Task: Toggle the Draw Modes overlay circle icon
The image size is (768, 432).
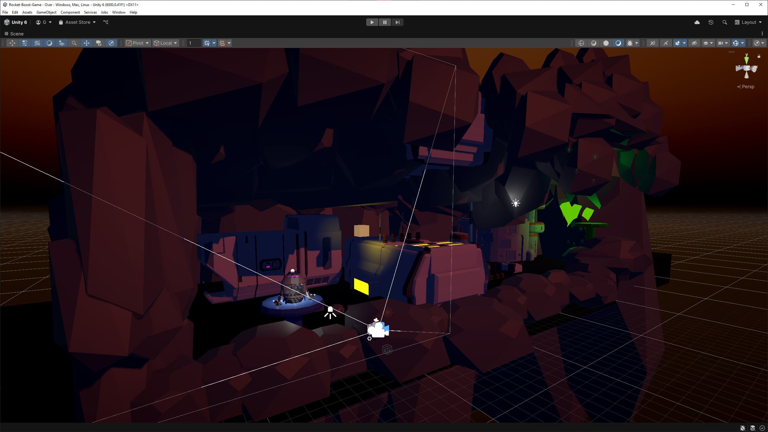Action: tap(49, 43)
